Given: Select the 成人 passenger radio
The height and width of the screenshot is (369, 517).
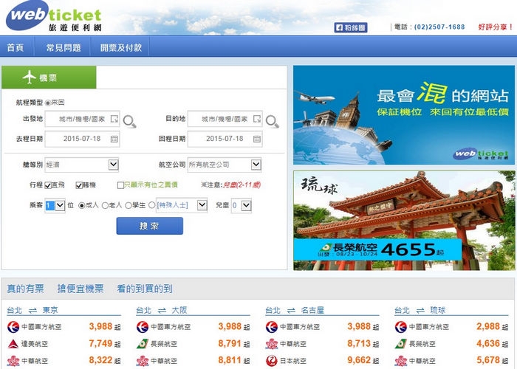Looking at the screenshot, I should [x=82, y=206].
